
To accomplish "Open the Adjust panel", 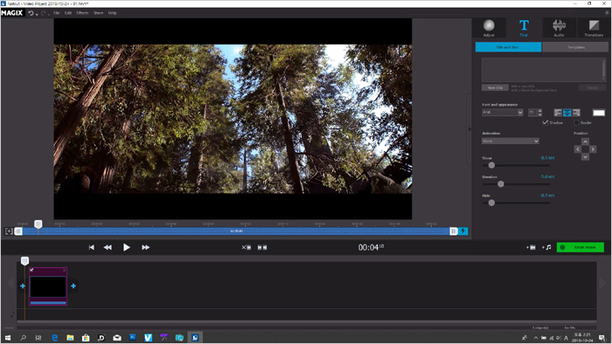I will tap(489, 28).
